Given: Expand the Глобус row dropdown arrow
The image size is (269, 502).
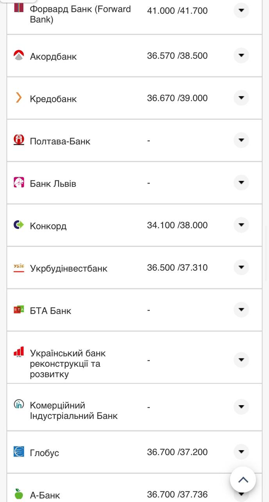Looking at the screenshot, I should 241,452.
